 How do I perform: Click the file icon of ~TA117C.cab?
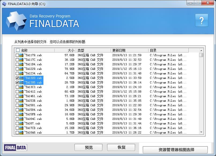21,60
